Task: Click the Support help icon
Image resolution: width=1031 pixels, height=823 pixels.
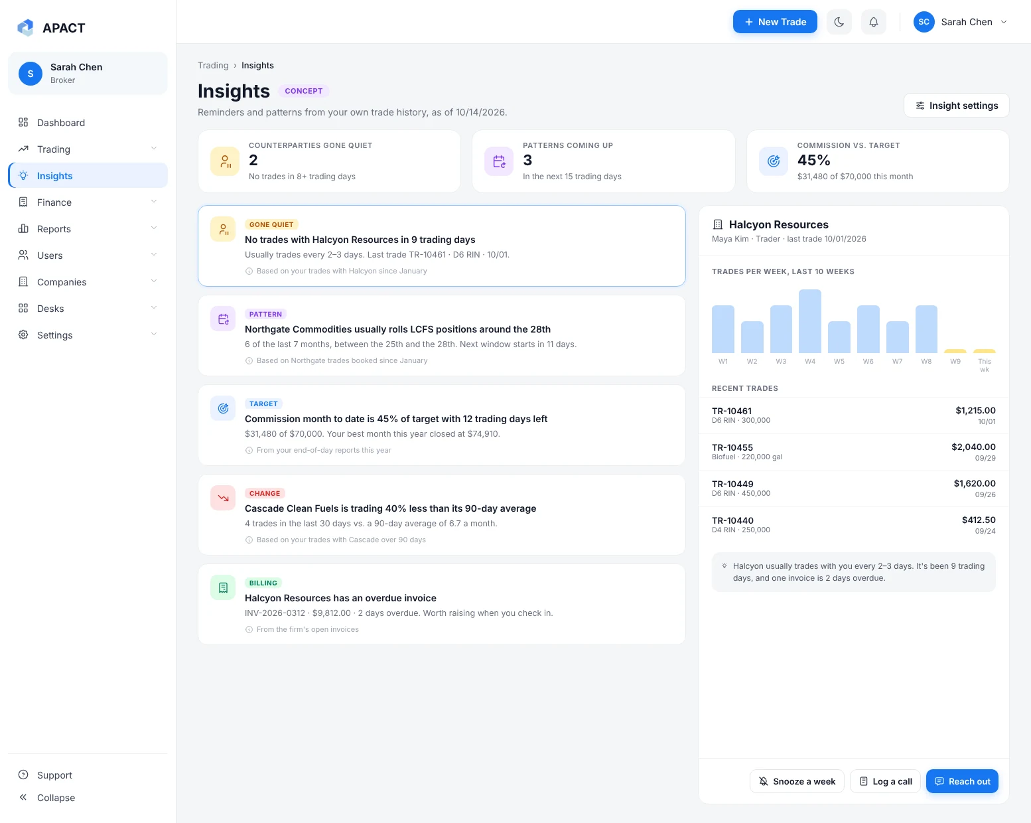Action: 23,775
